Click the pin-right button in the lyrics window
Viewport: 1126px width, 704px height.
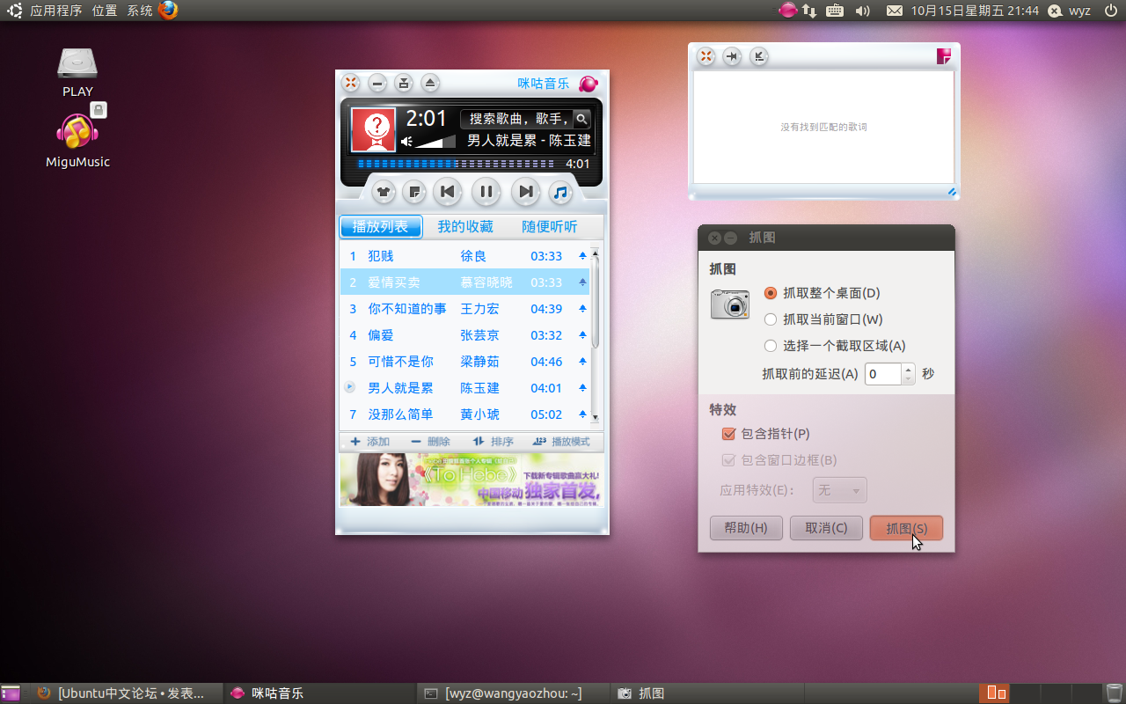[732, 56]
